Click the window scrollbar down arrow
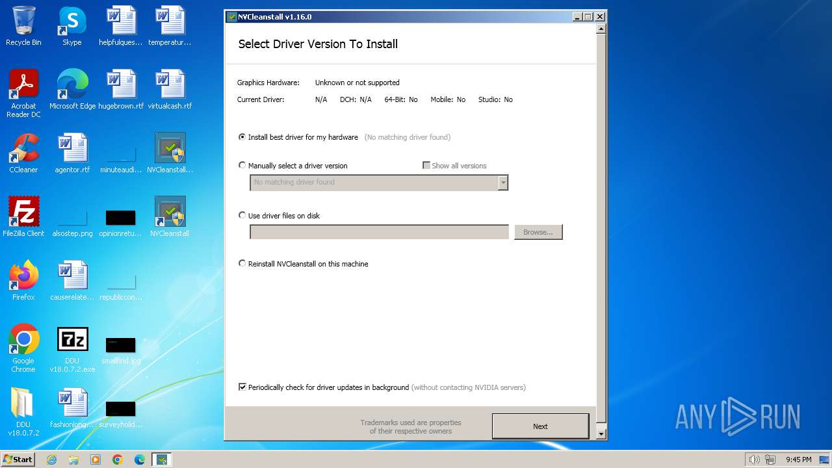Screen dimensions: 832x468 coord(601,434)
